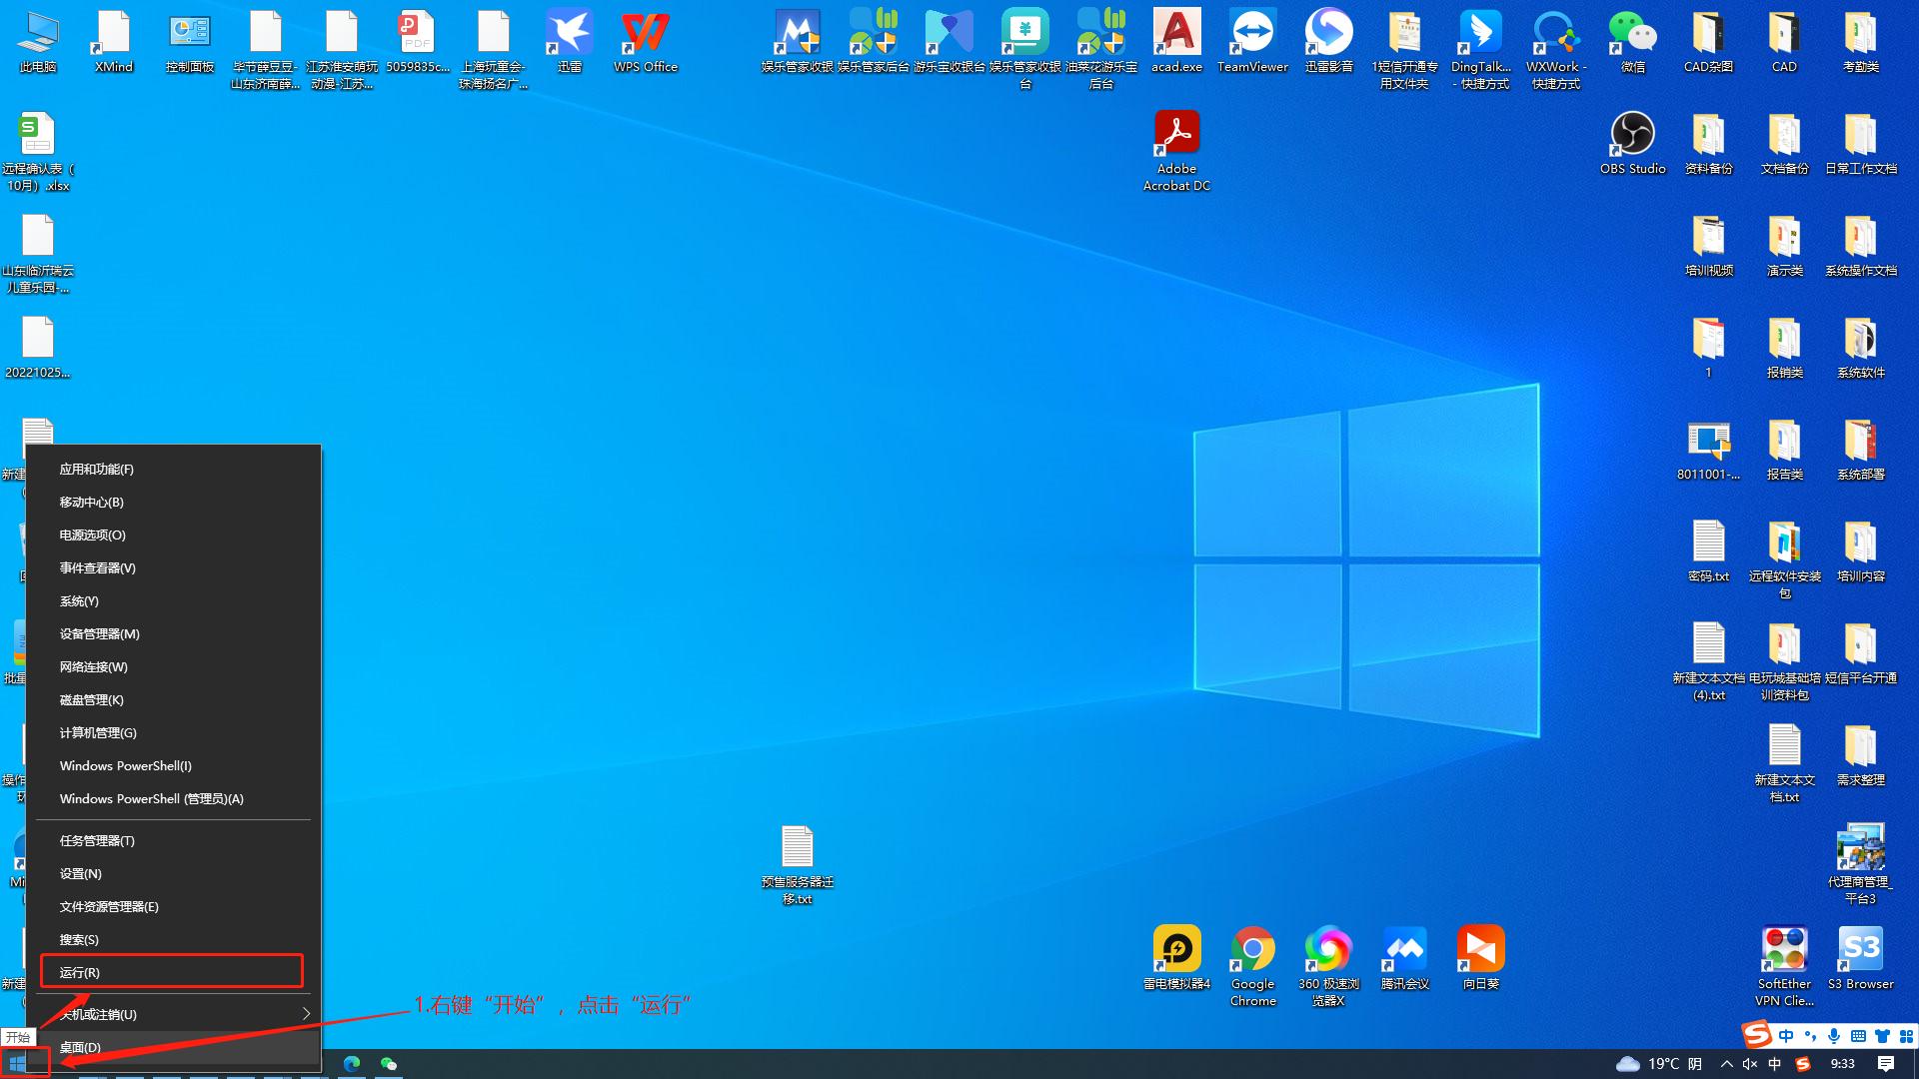Select Windows PowerShell (管理员)(A)
The height and width of the screenshot is (1079, 1919).
point(173,798)
